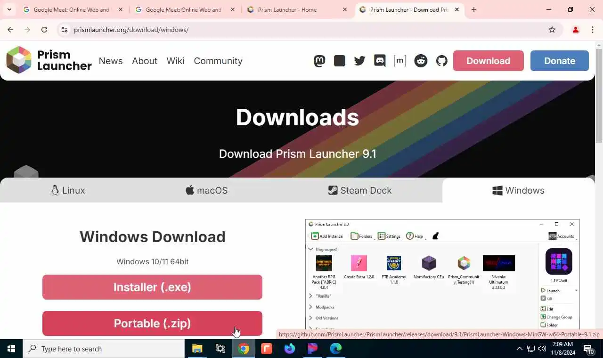The height and width of the screenshot is (358, 603).
Task: Open the Matrix [m] icon link
Action: coord(399,61)
